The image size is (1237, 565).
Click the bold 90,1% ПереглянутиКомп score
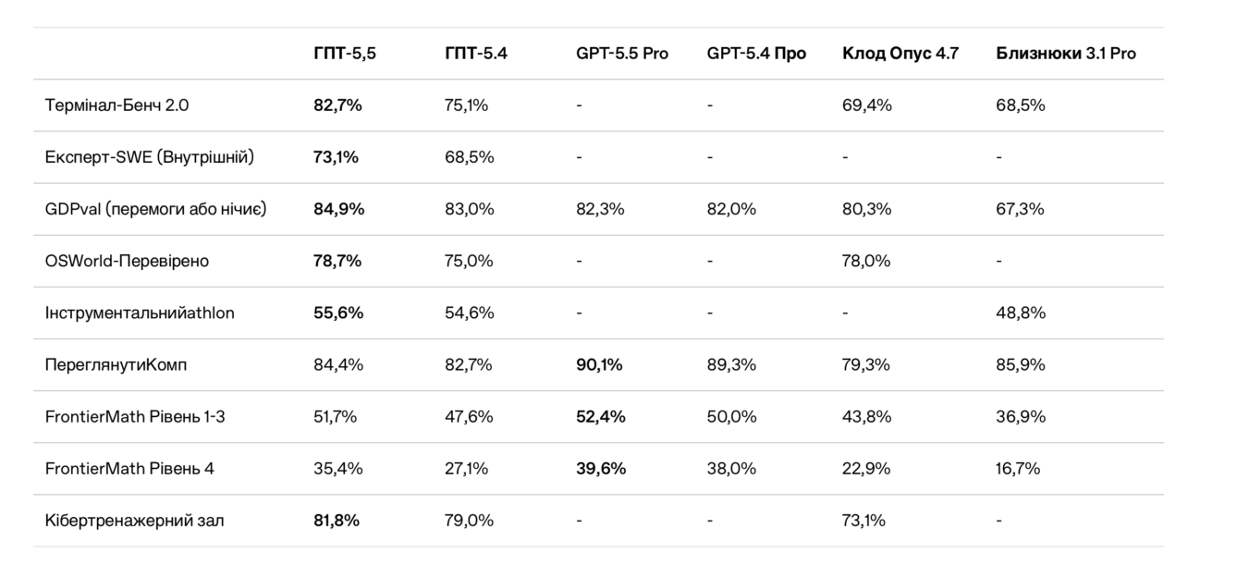[x=599, y=364]
